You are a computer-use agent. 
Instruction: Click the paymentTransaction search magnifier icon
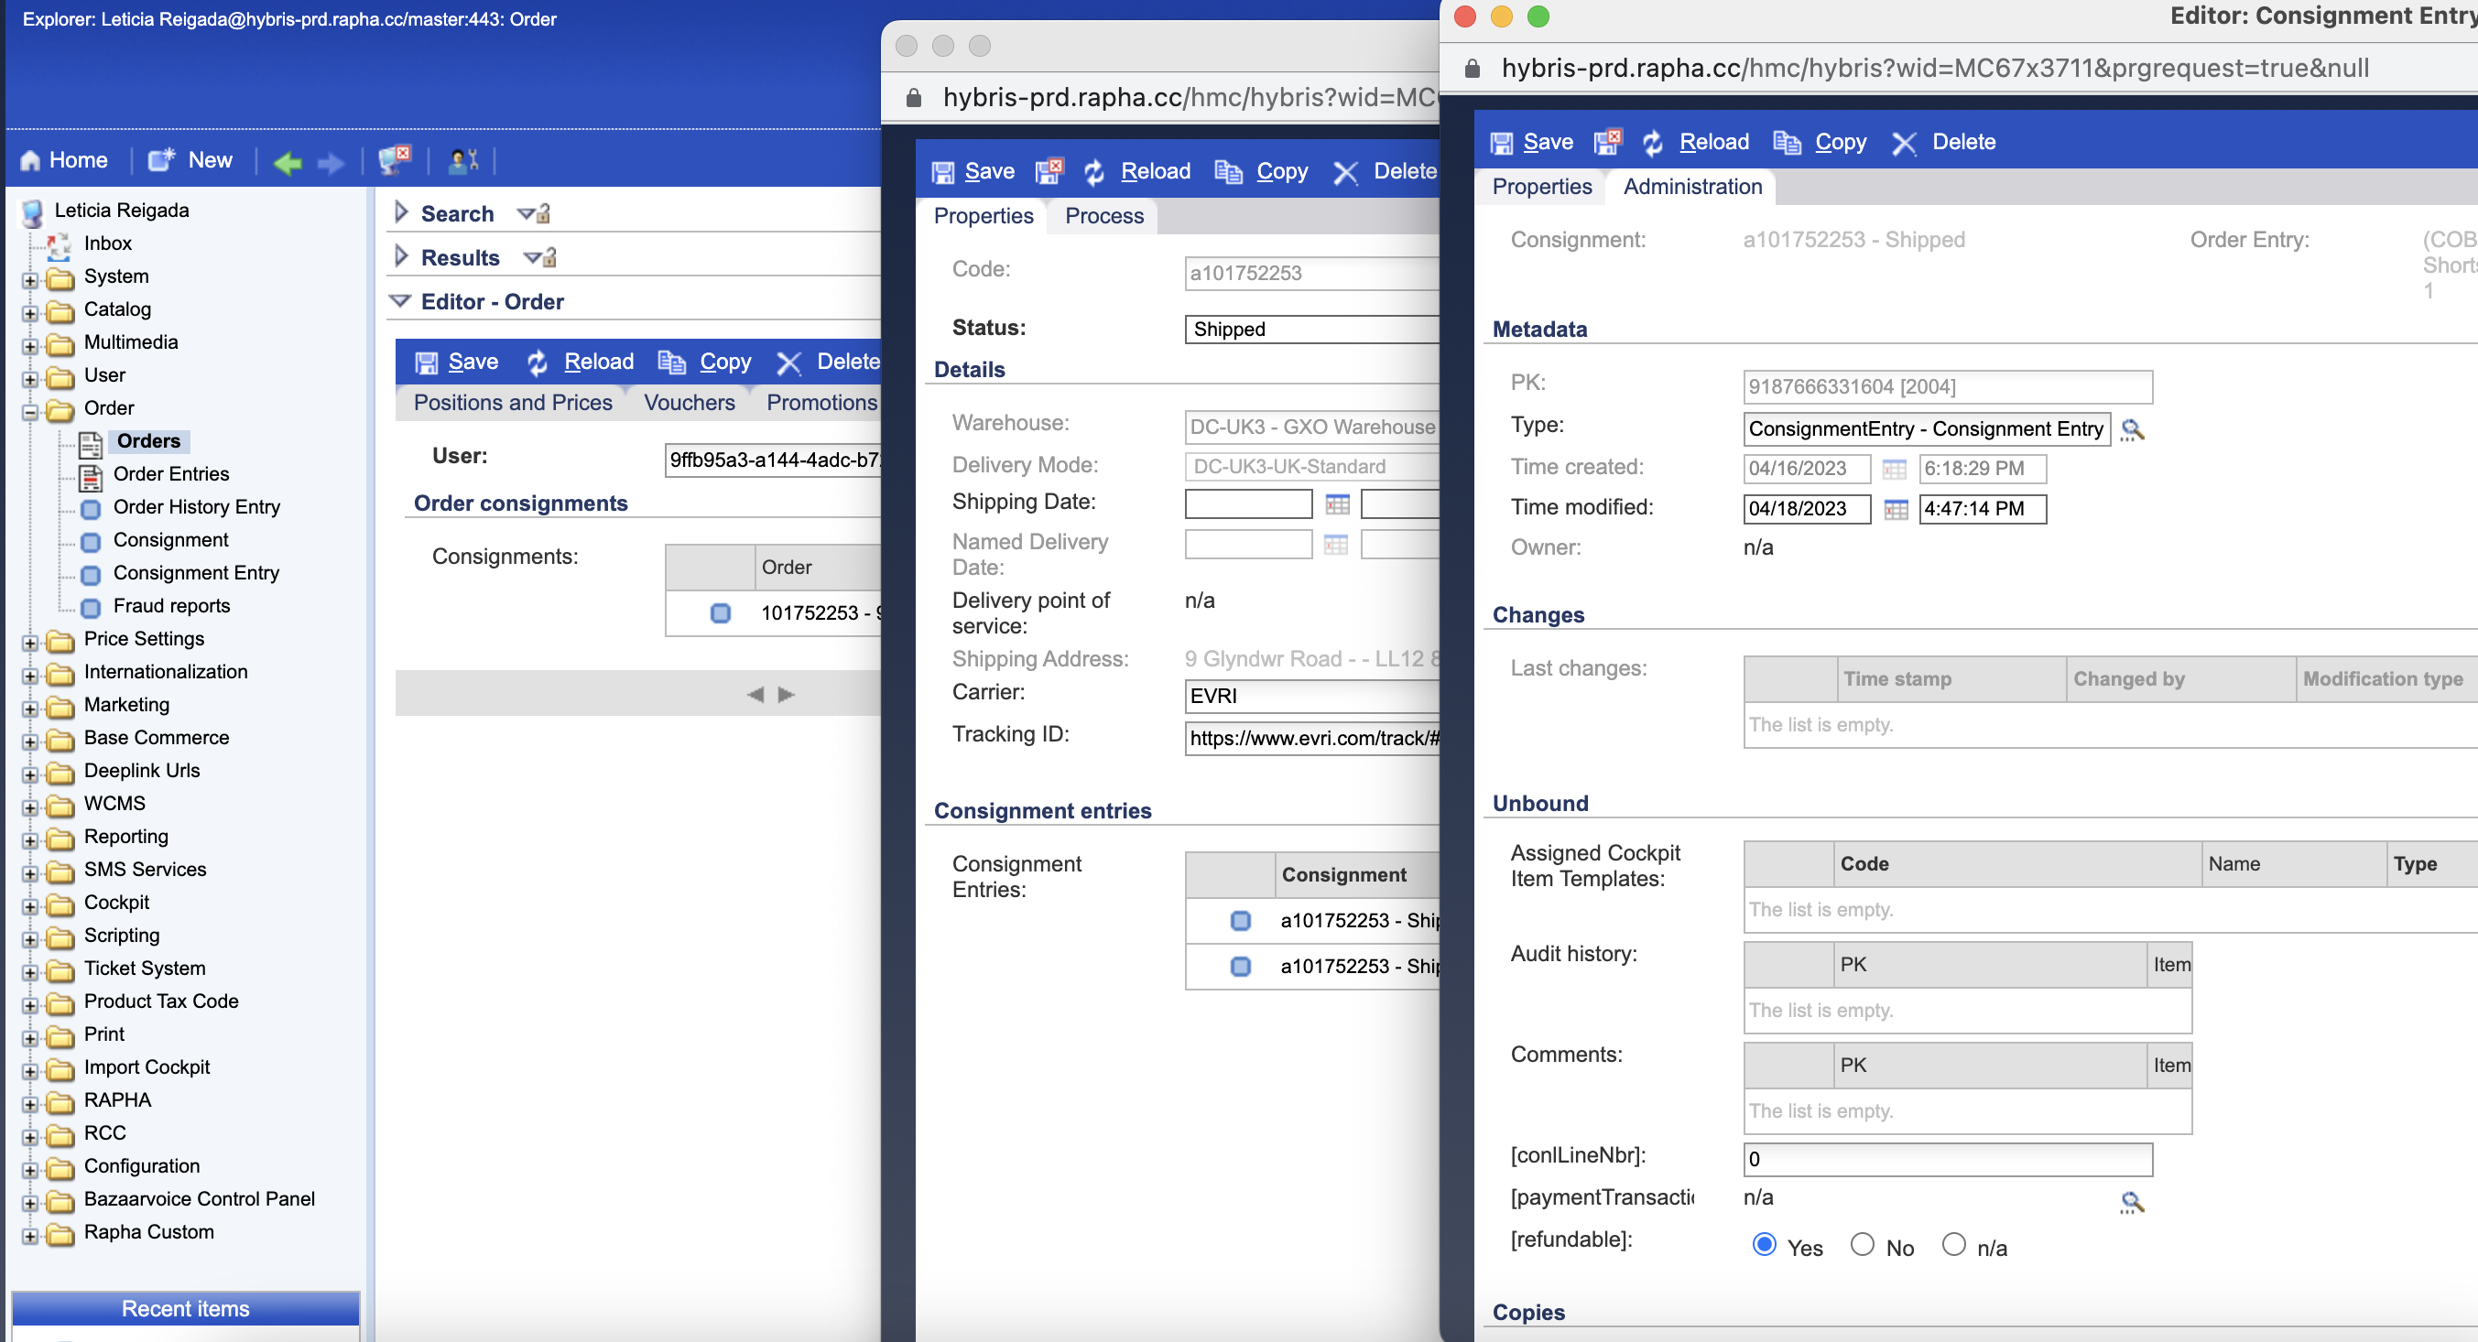point(2132,1202)
